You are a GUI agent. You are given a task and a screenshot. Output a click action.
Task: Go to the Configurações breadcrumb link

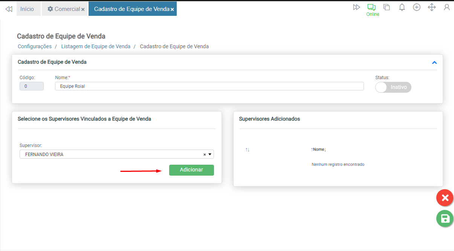point(35,46)
